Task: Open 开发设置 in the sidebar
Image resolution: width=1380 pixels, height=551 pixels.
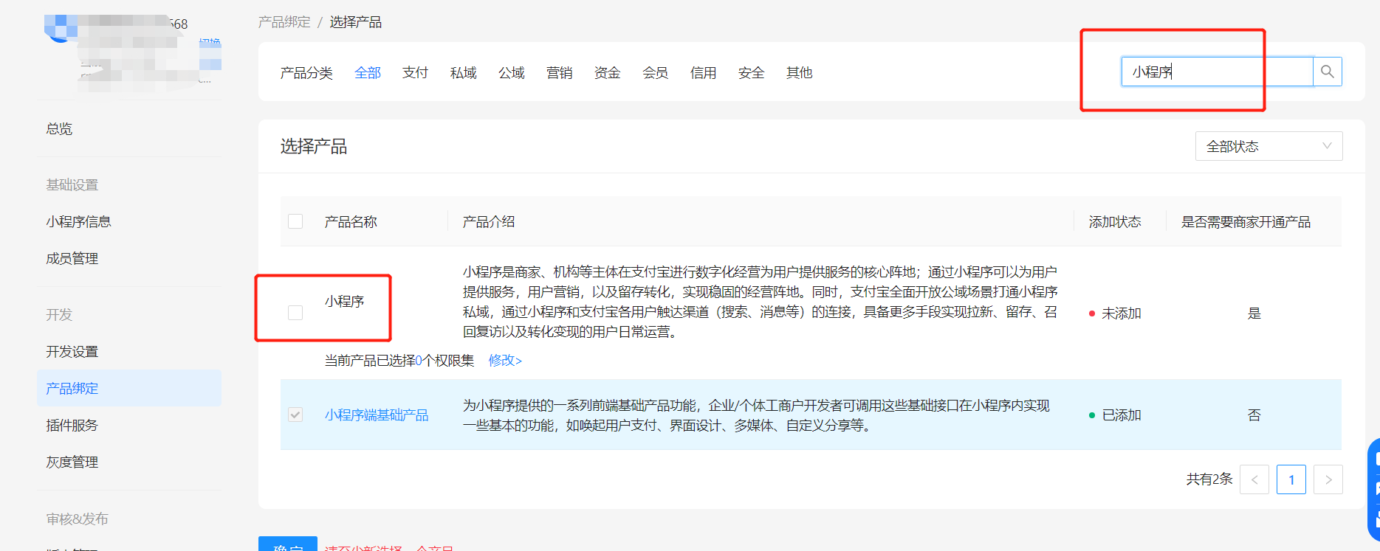Action: pyautogui.click(x=72, y=352)
